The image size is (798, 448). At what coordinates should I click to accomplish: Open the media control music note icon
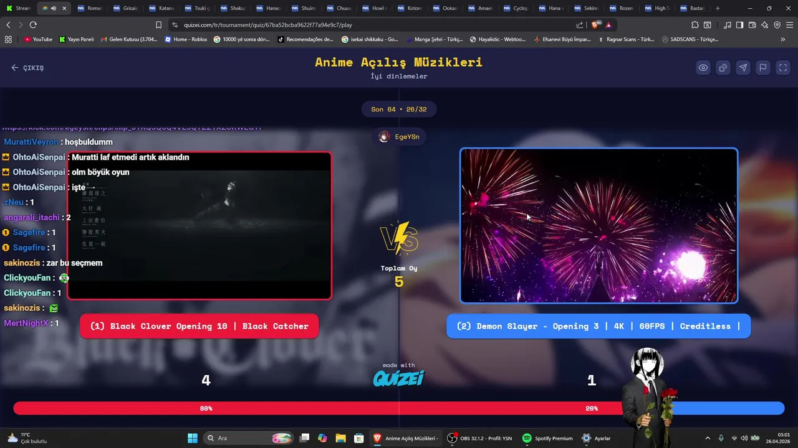(x=728, y=25)
